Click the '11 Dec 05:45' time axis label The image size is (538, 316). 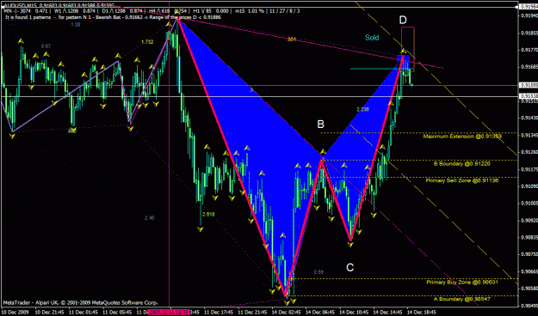[117, 313]
